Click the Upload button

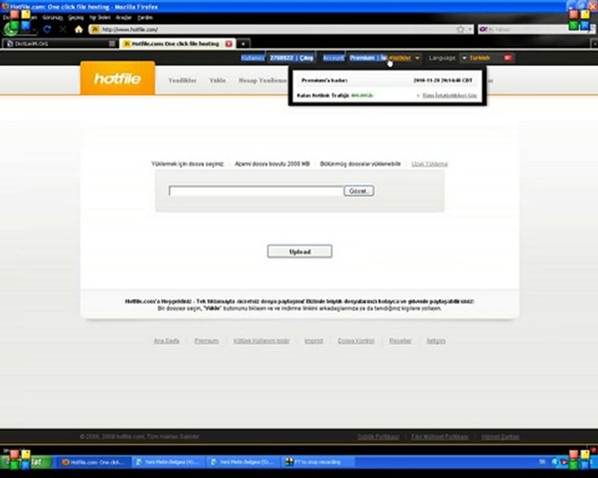[300, 252]
